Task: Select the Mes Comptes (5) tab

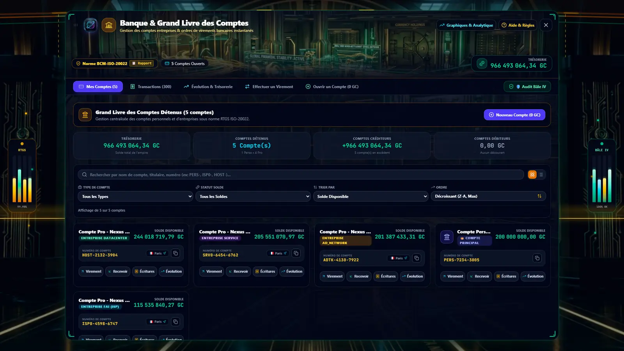Action: click(x=98, y=87)
